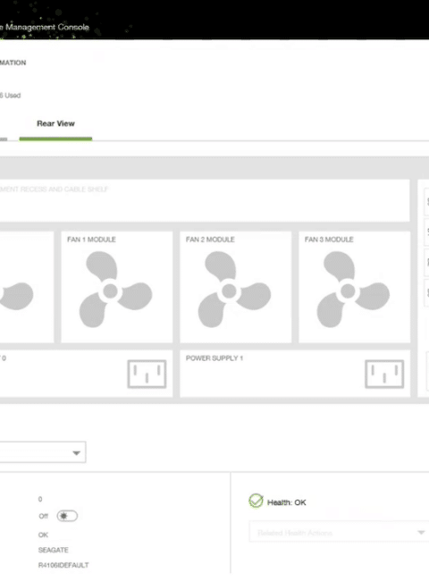Click the Power Supply 1 socket icon
429x581 pixels.
point(384,374)
